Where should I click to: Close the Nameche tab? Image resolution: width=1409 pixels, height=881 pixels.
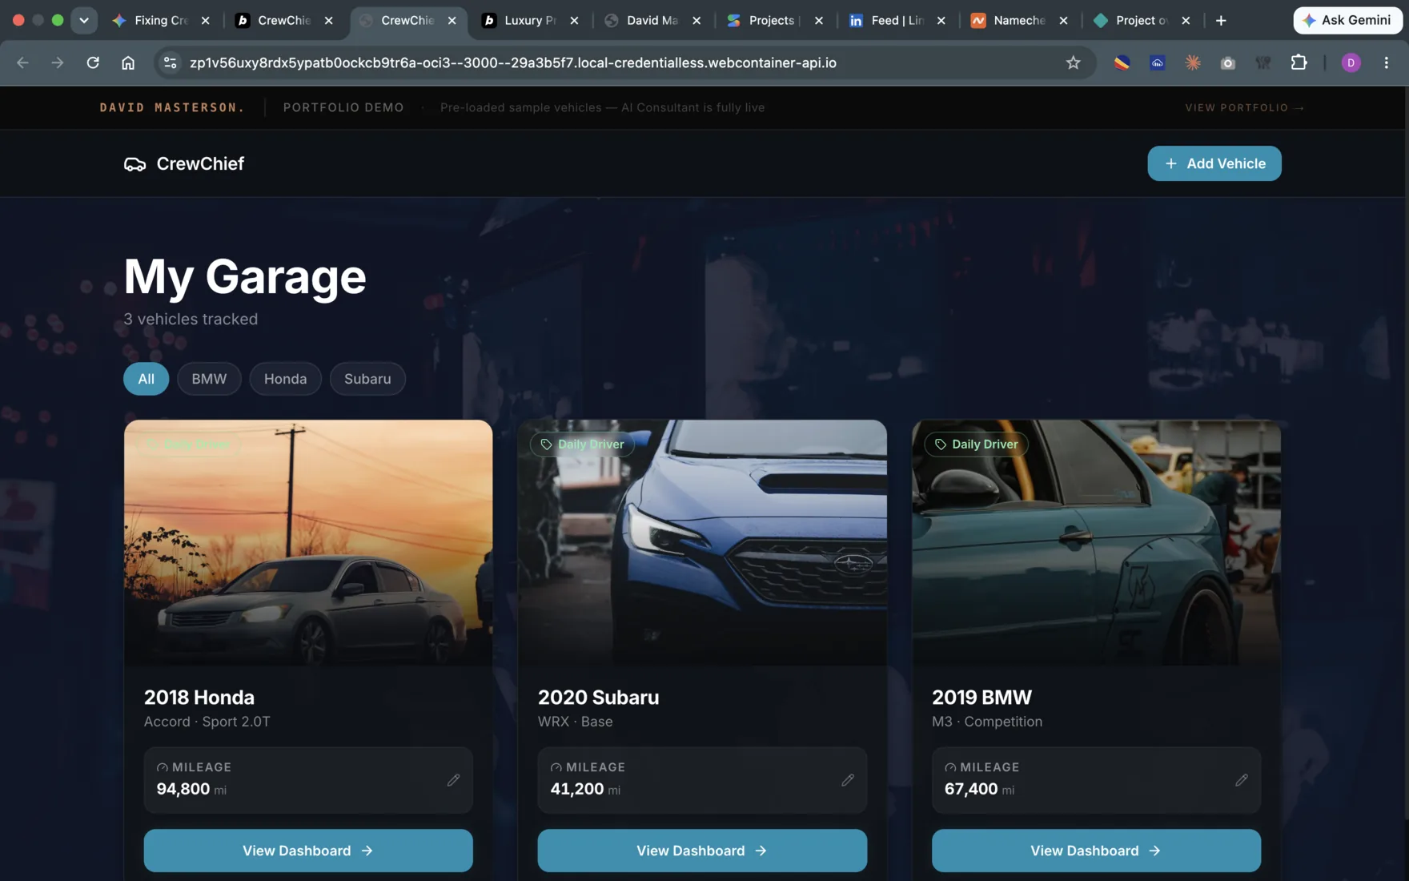click(1063, 21)
